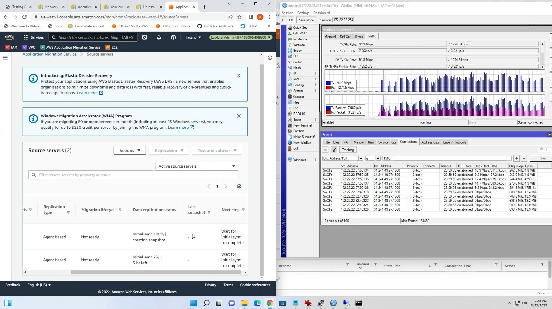Open Learn more link for WMA Program
552x309 pixels.
pyautogui.click(x=181, y=128)
